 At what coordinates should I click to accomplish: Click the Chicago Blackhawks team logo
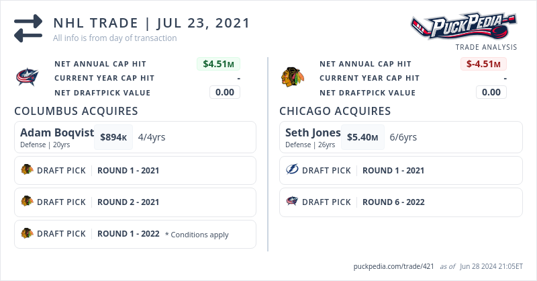point(292,77)
